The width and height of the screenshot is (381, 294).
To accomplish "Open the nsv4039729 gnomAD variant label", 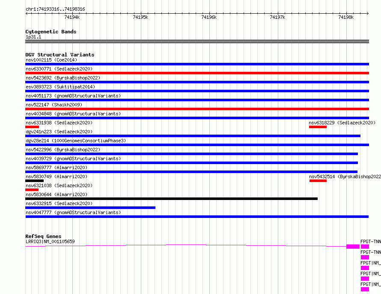I will [73, 159].
